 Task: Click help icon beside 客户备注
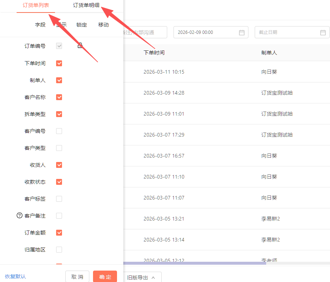(x=19, y=215)
